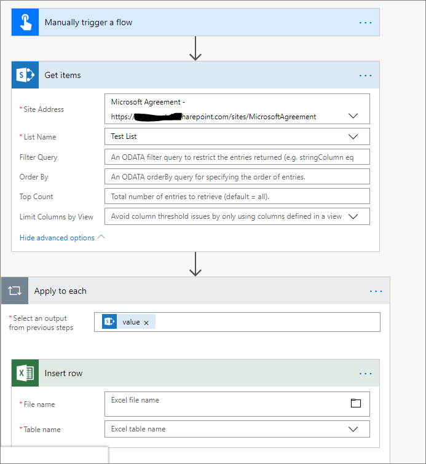The width and height of the screenshot is (426, 464).
Task: Remove the value token from output field
Action: click(x=146, y=323)
